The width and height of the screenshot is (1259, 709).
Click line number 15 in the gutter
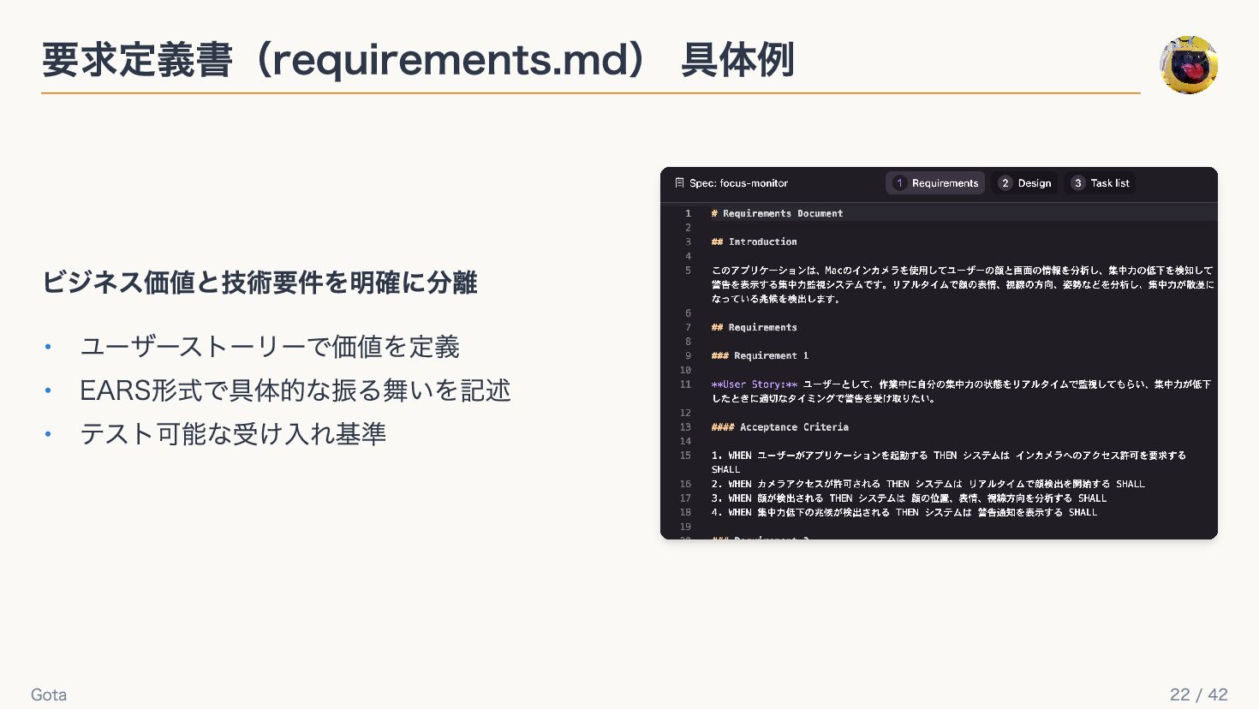click(x=685, y=456)
